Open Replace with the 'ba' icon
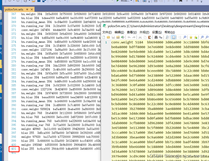 coord(161,37)
